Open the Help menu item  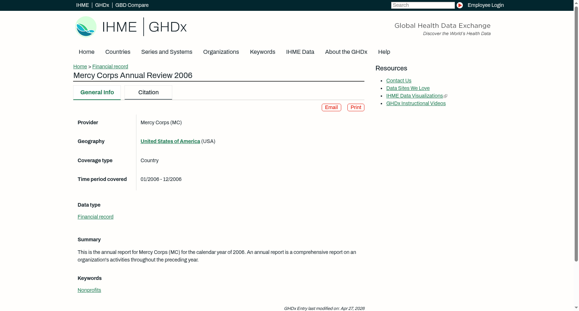click(x=384, y=52)
